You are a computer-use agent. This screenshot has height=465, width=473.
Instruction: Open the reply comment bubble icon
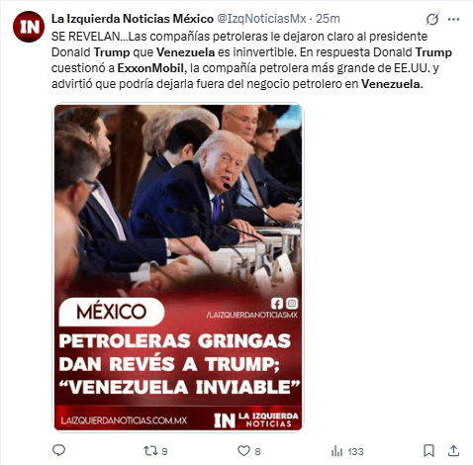(x=59, y=450)
